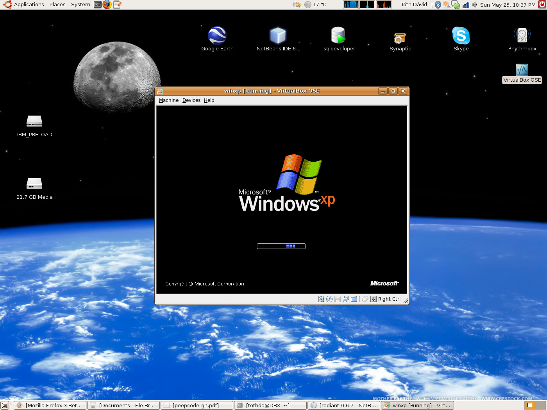The image size is (547, 410).
Task: Switch to winxp Running taskbar button
Action: point(417,405)
